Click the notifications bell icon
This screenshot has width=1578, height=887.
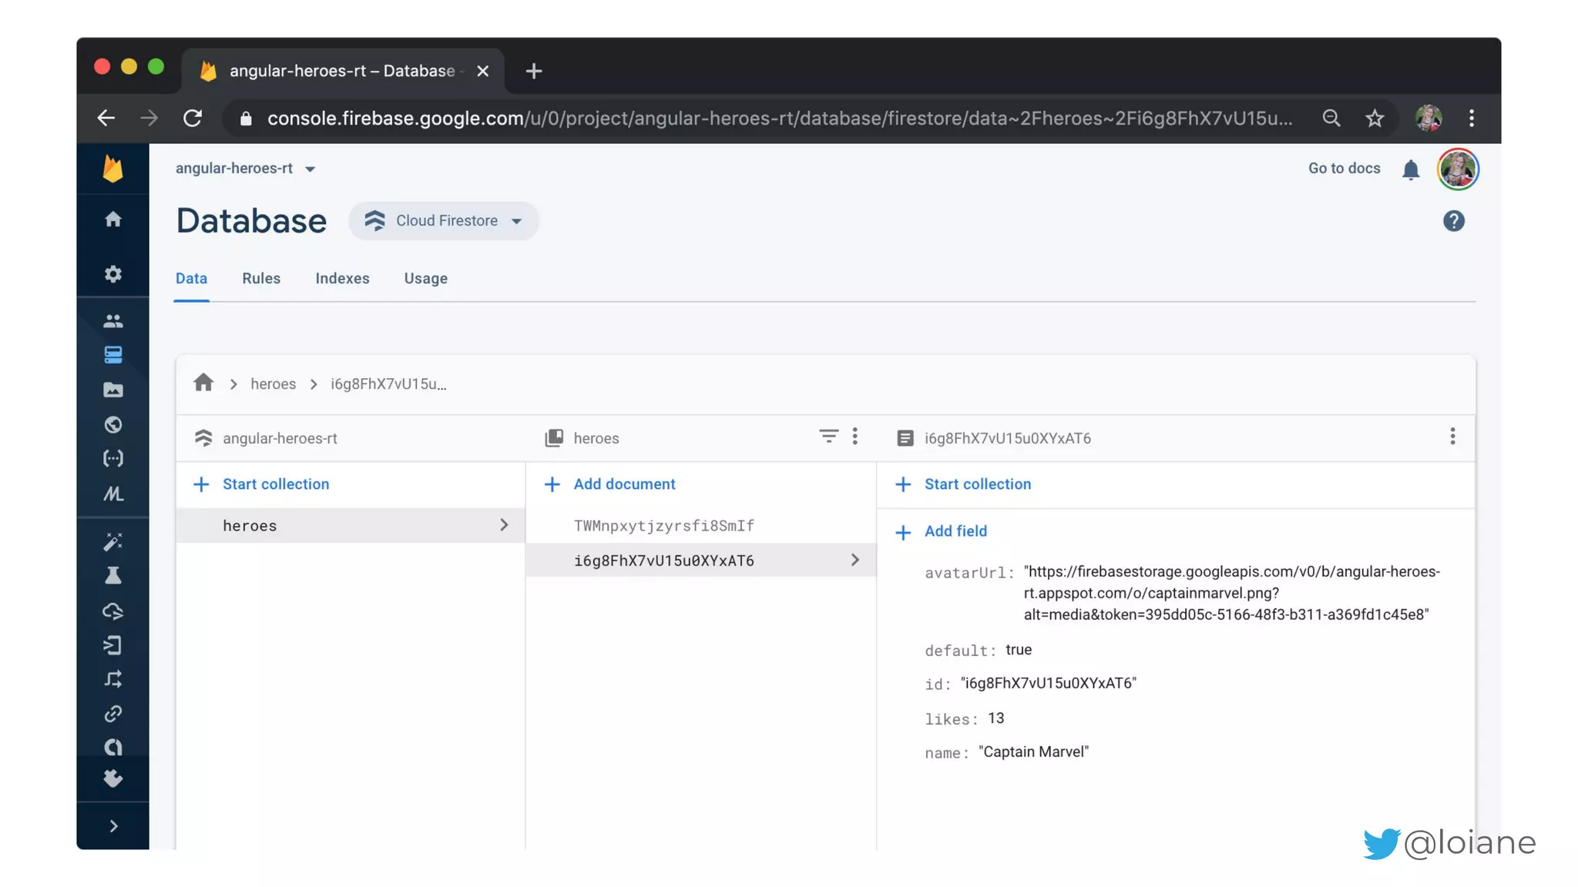[1410, 169]
